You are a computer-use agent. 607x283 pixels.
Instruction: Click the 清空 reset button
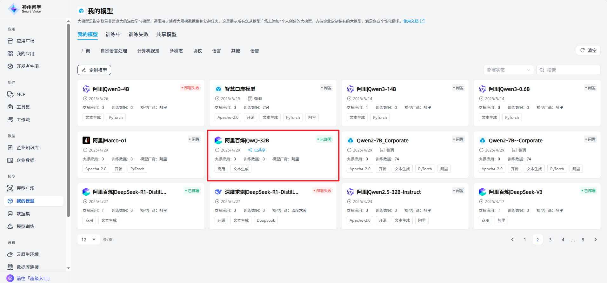(588, 50)
